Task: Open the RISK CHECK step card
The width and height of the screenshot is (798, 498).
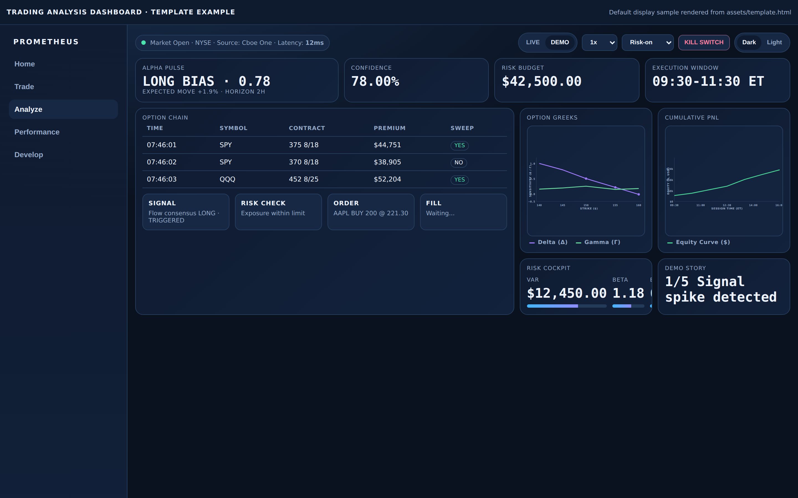Action: coord(278,212)
